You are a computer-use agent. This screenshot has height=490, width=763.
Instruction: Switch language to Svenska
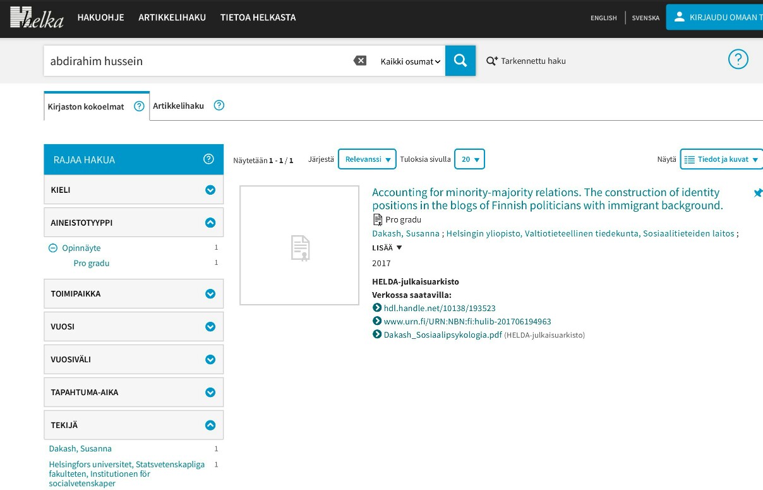pos(646,18)
